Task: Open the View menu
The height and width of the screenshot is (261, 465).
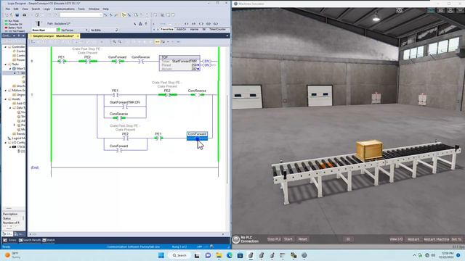Action: tap(25, 9)
